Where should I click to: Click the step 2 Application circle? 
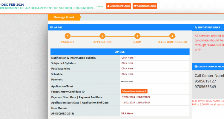pos(102,36)
